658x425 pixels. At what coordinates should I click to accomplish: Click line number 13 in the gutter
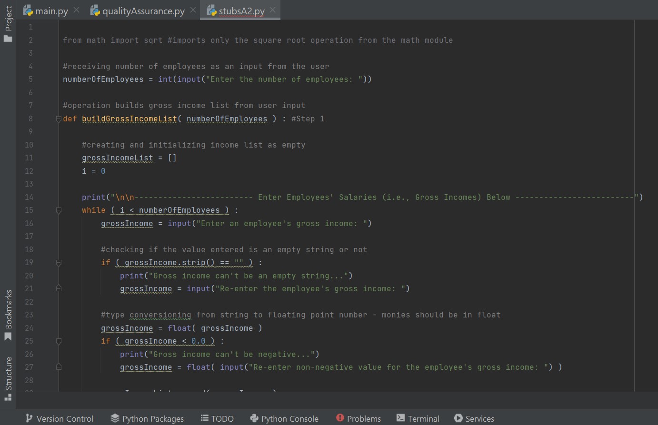coord(29,184)
